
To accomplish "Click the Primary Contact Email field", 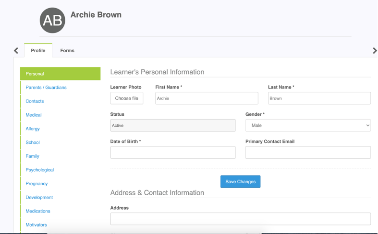I will tap(308, 153).
